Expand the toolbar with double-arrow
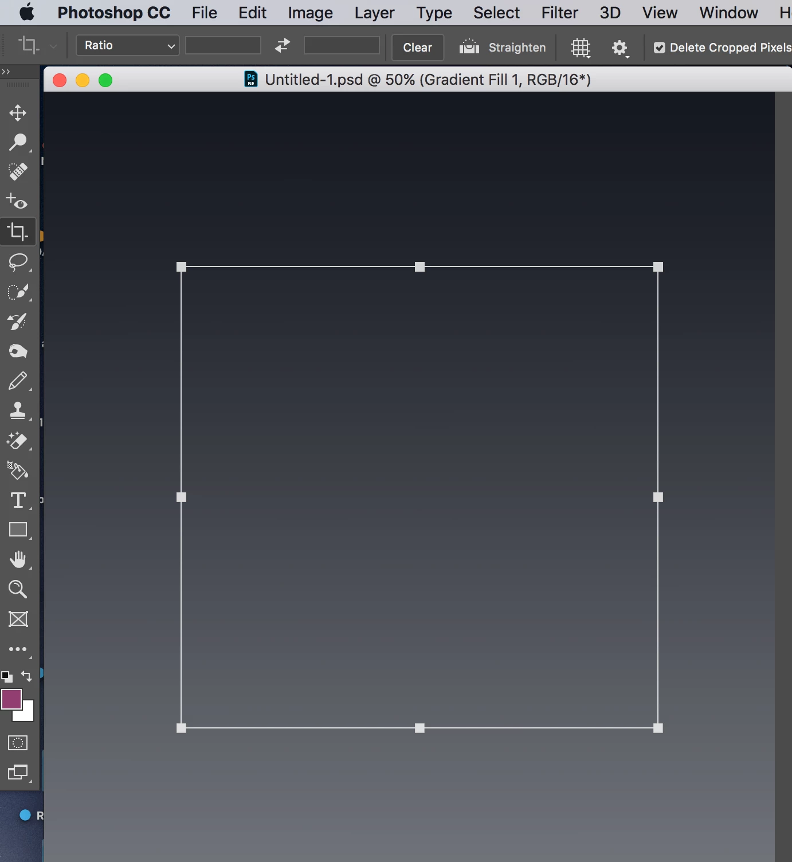792x862 pixels. pyautogui.click(x=6, y=72)
